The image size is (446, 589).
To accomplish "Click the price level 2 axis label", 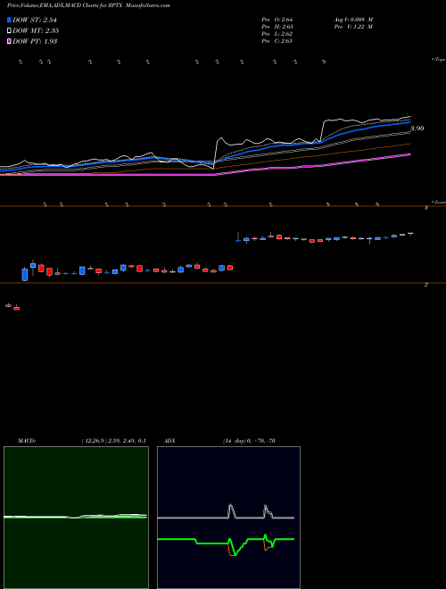I will (426, 285).
